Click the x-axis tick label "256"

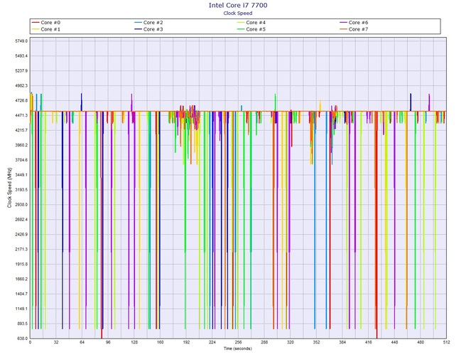click(x=238, y=342)
